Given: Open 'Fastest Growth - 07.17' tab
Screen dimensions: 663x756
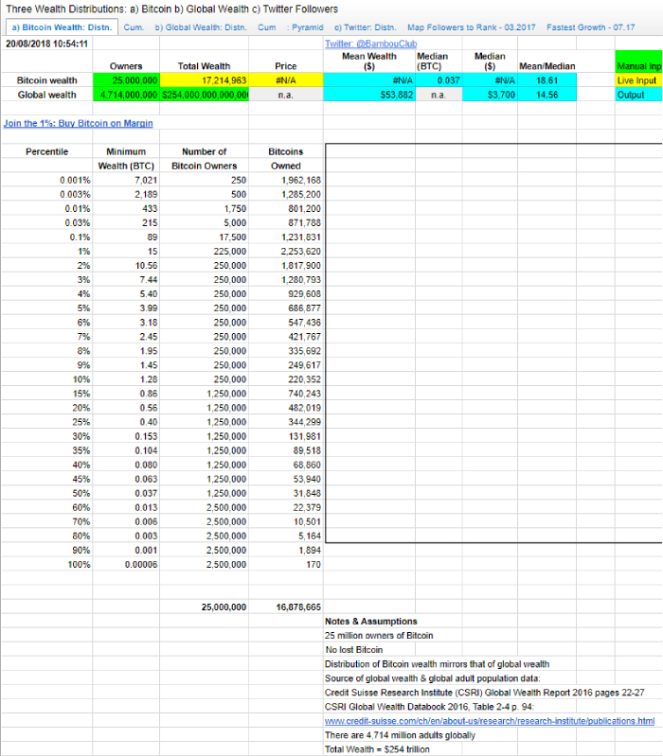Looking at the screenshot, I should pyautogui.click(x=591, y=27).
